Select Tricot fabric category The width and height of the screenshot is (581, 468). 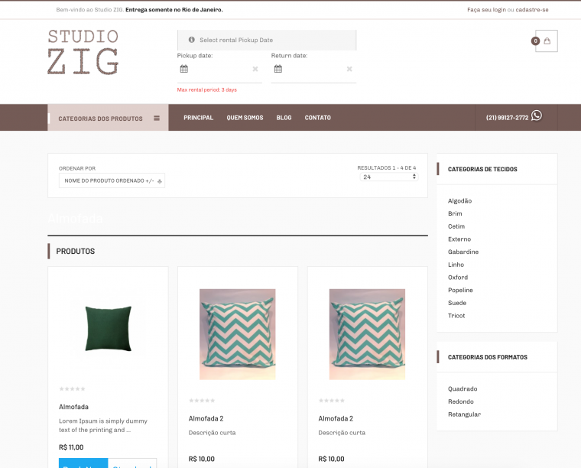pos(456,316)
